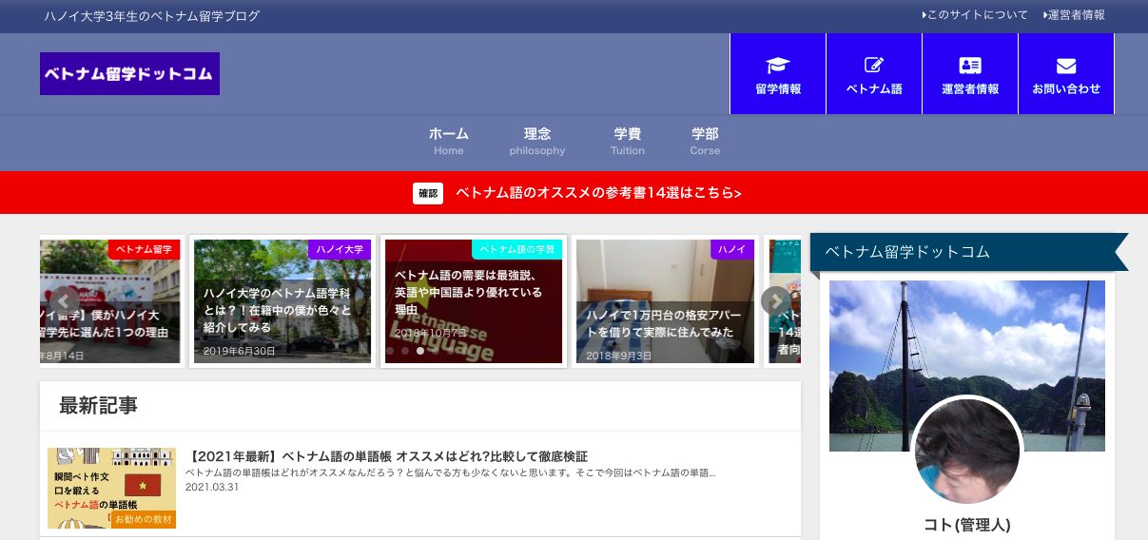Click the round profile avatar picture

point(967,452)
